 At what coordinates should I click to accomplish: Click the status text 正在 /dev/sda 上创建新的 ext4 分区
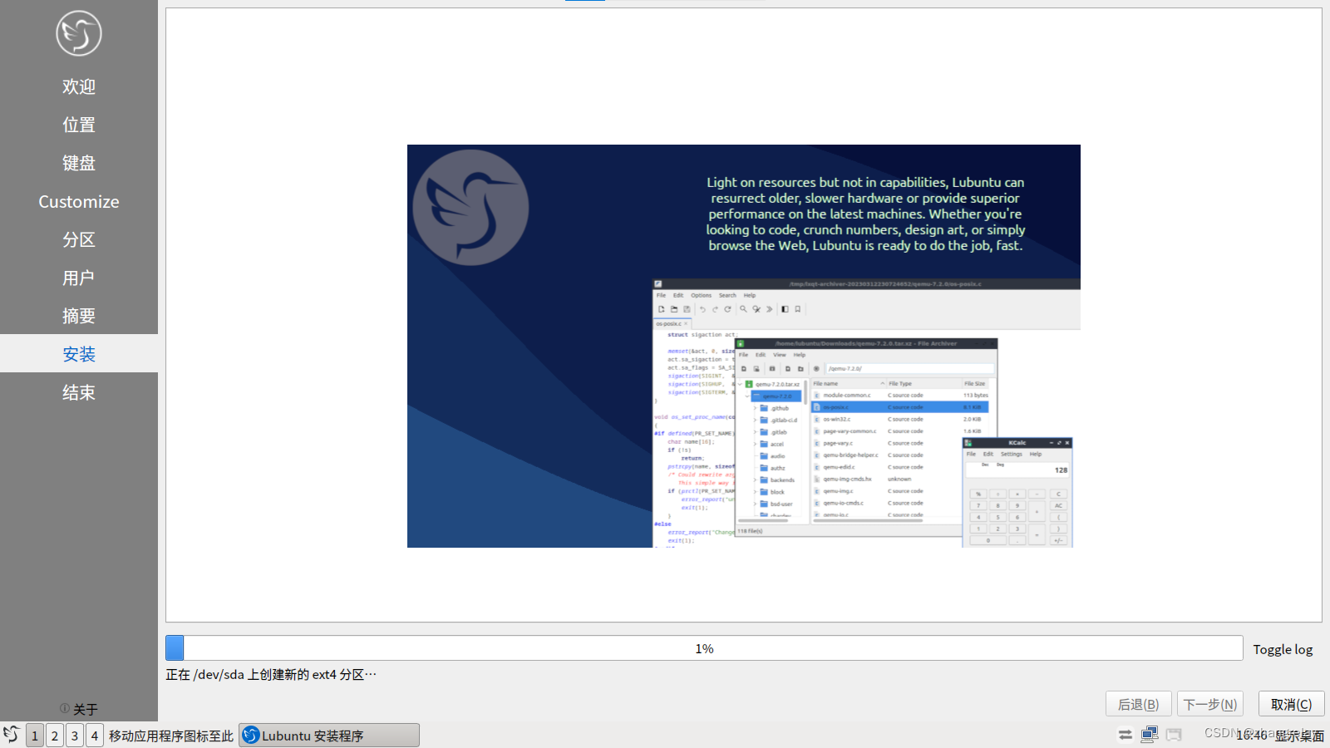click(271, 674)
